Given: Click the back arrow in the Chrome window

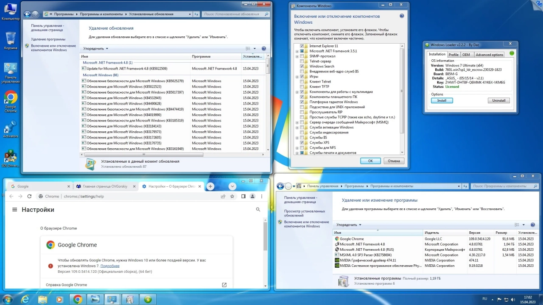Looking at the screenshot, I should 11,196.
